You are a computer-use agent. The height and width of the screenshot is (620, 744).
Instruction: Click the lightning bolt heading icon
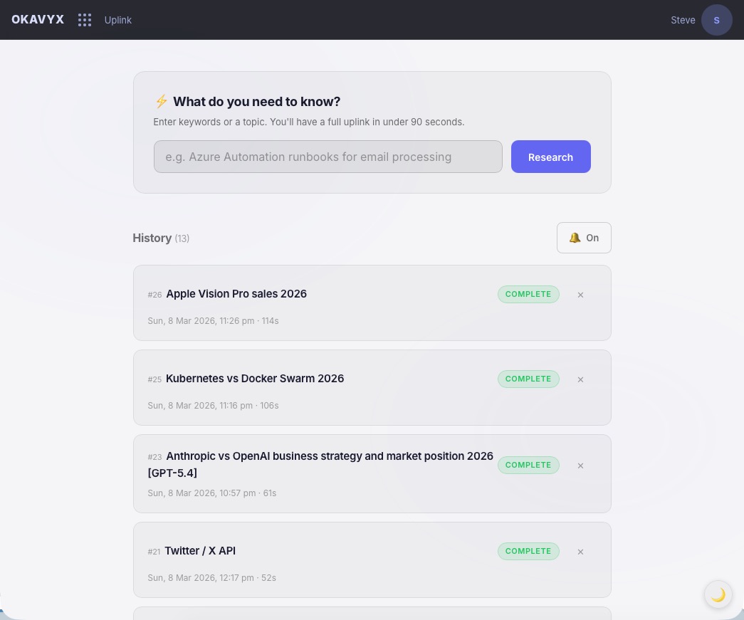(x=162, y=102)
